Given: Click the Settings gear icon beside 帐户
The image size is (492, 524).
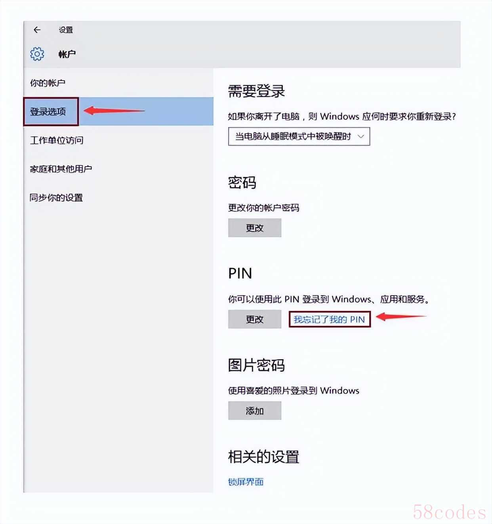Looking at the screenshot, I should (37, 54).
